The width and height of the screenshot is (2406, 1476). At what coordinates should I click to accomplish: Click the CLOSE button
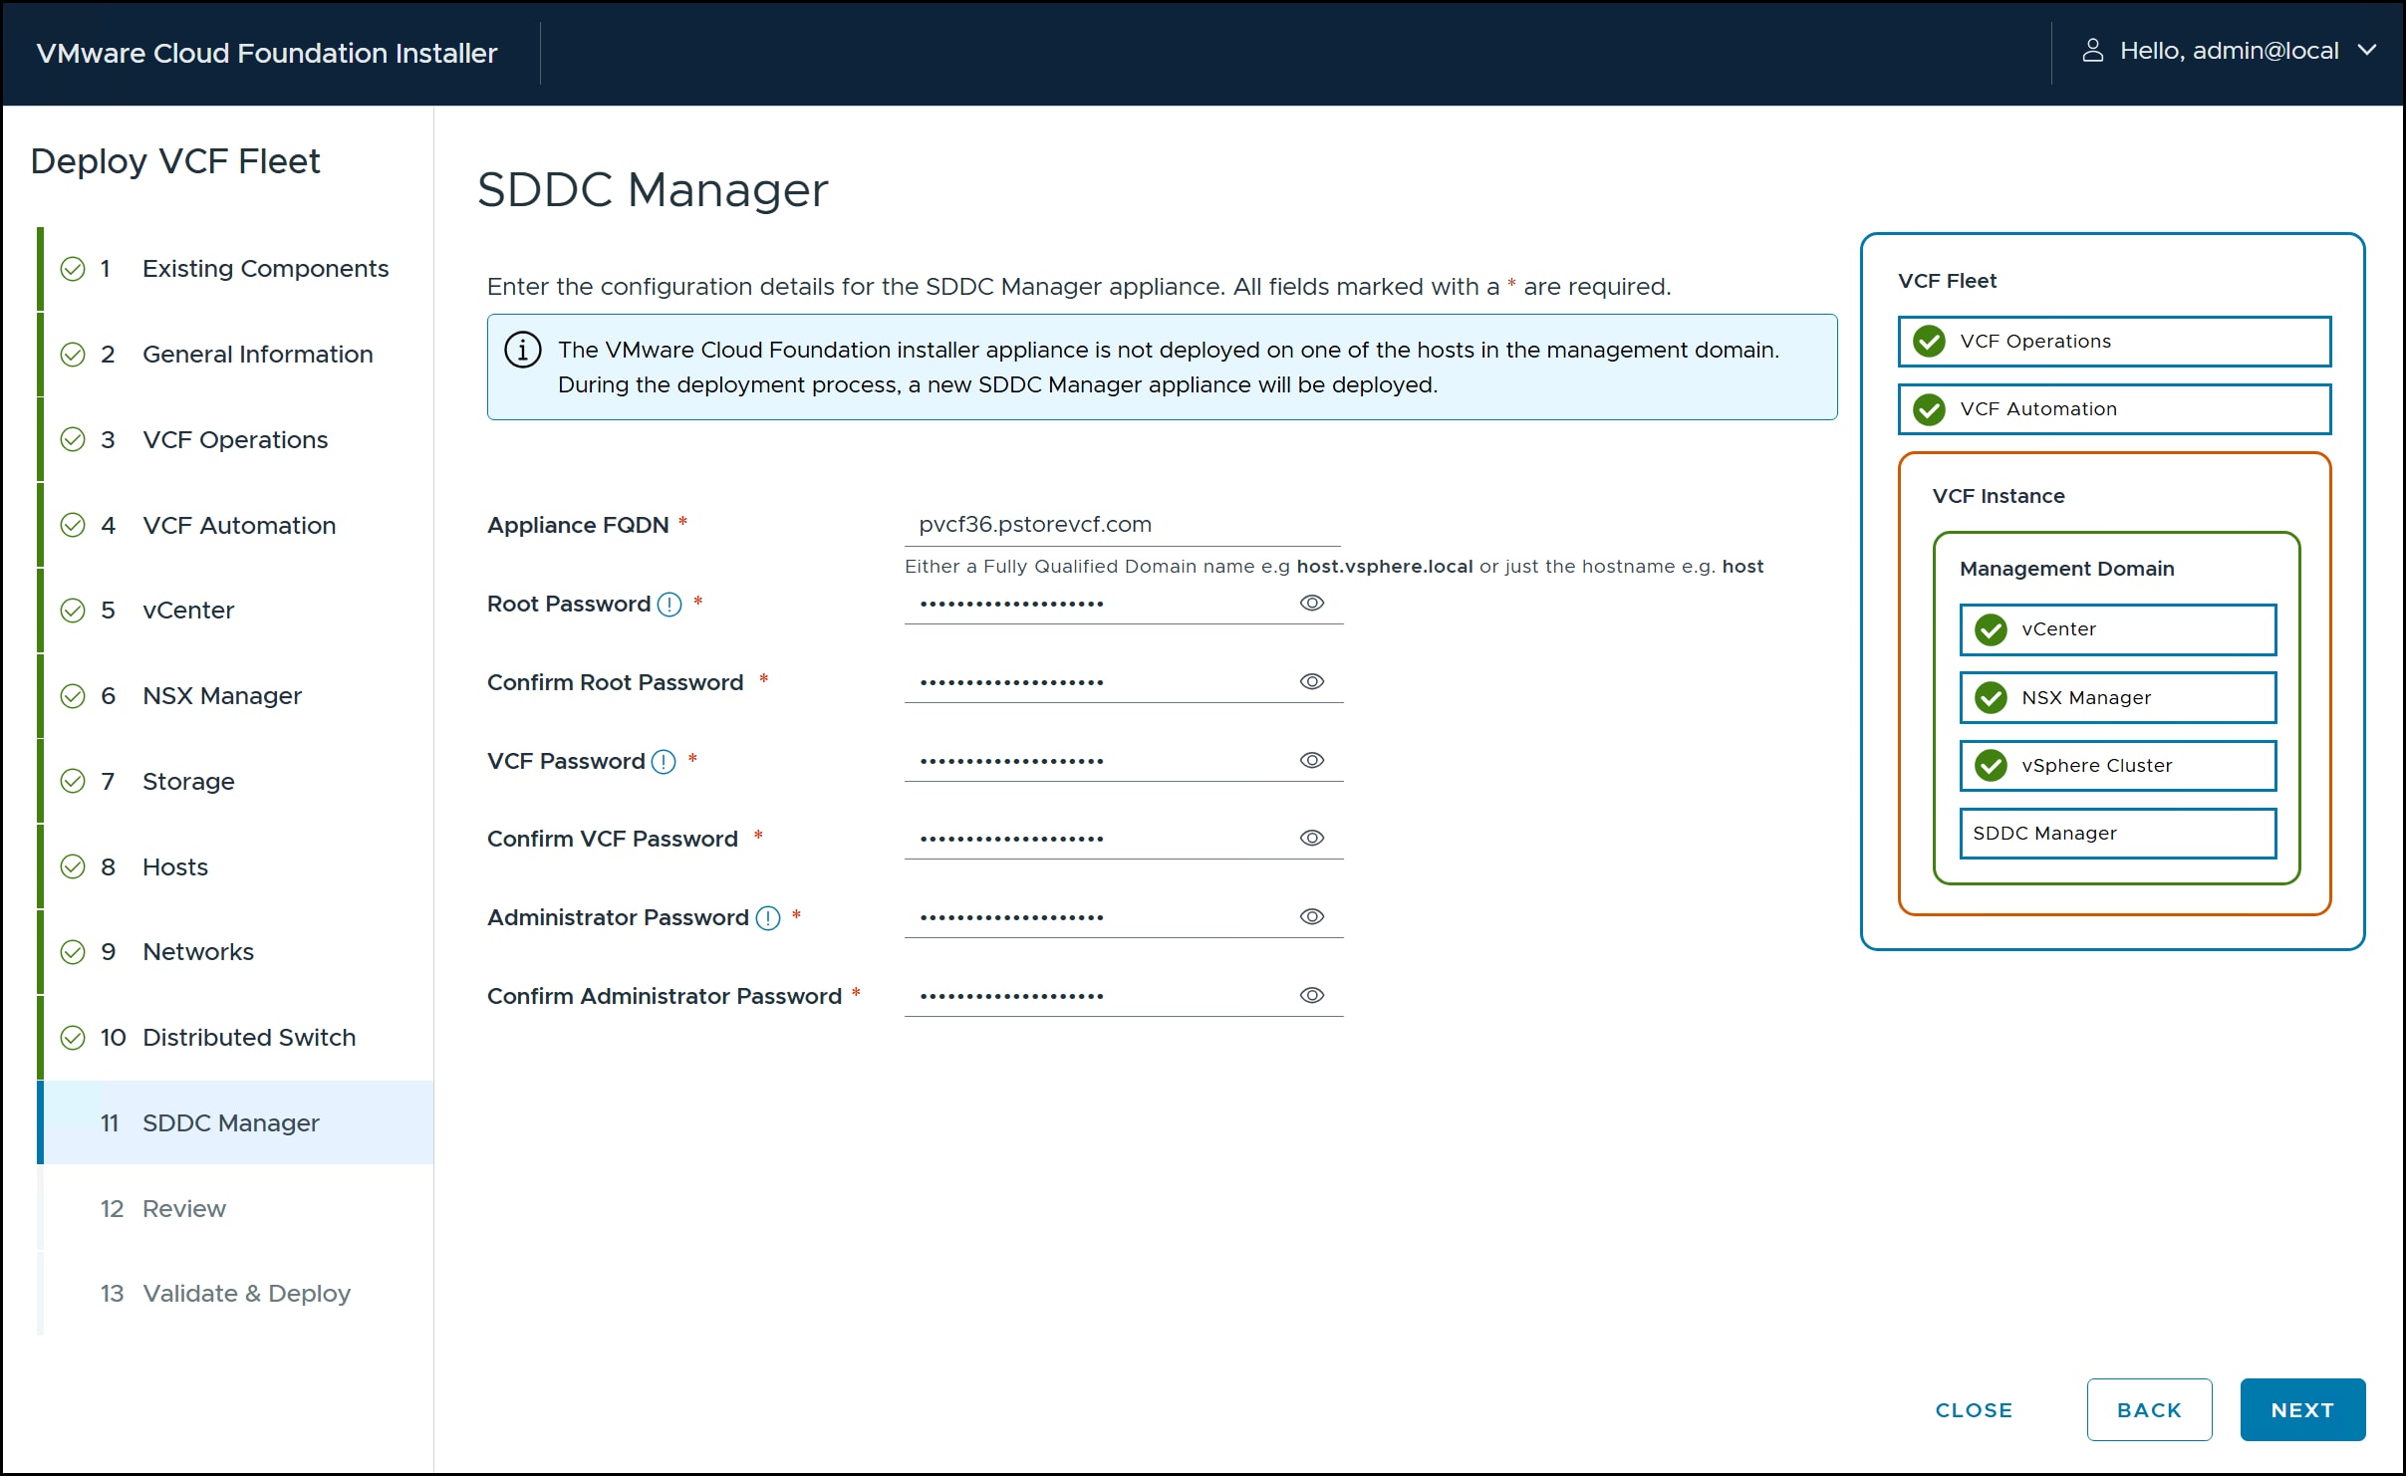[1974, 1410]
